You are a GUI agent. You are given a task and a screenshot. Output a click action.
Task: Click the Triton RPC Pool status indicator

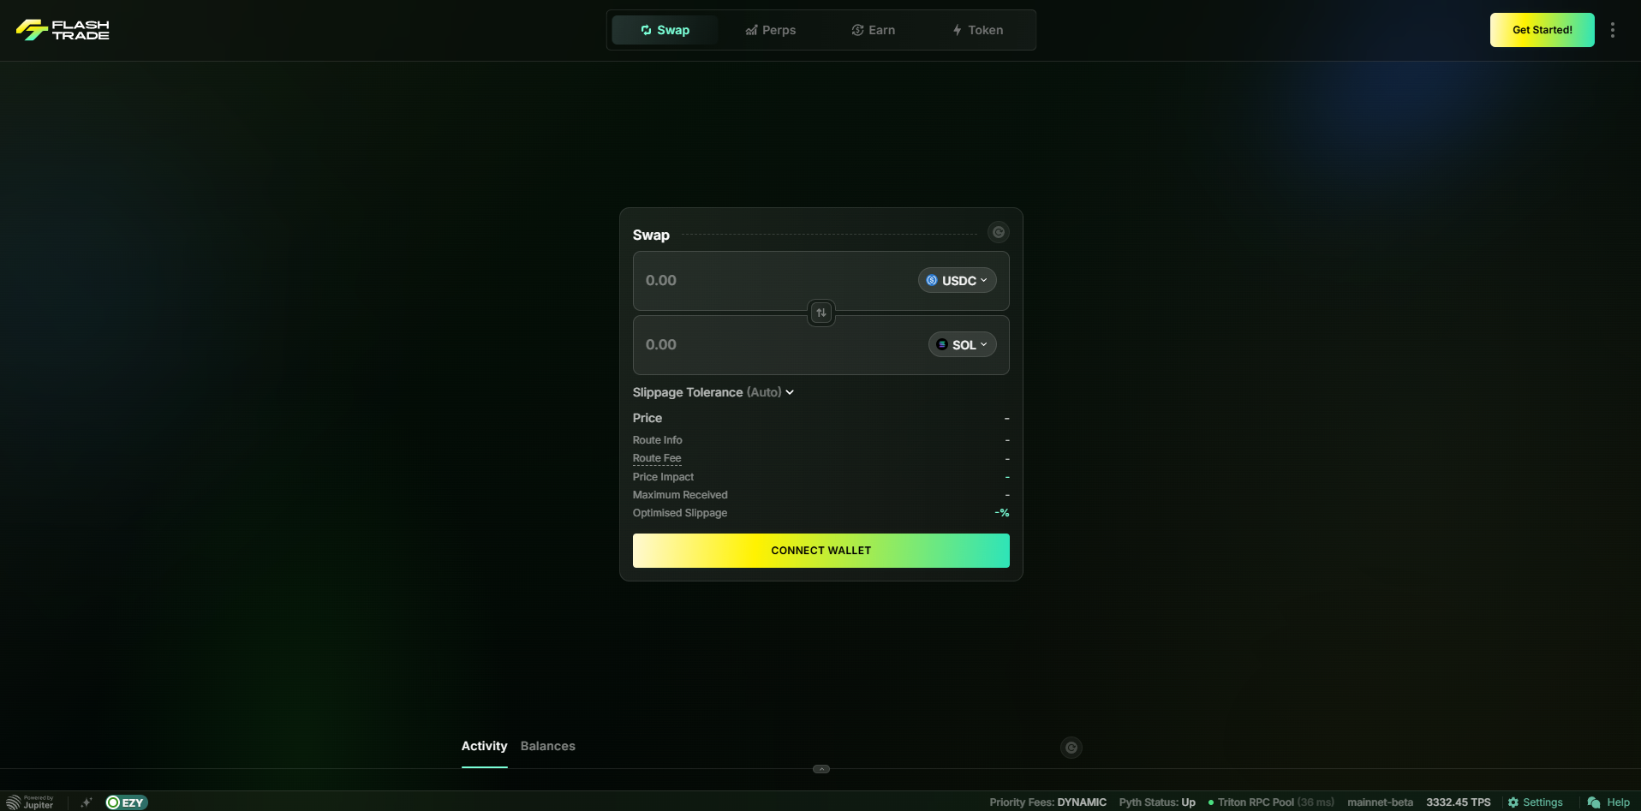click(1270, 802)
